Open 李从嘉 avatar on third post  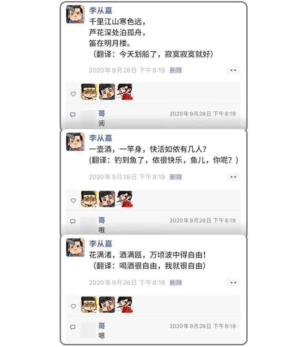(x=75, y=247)
